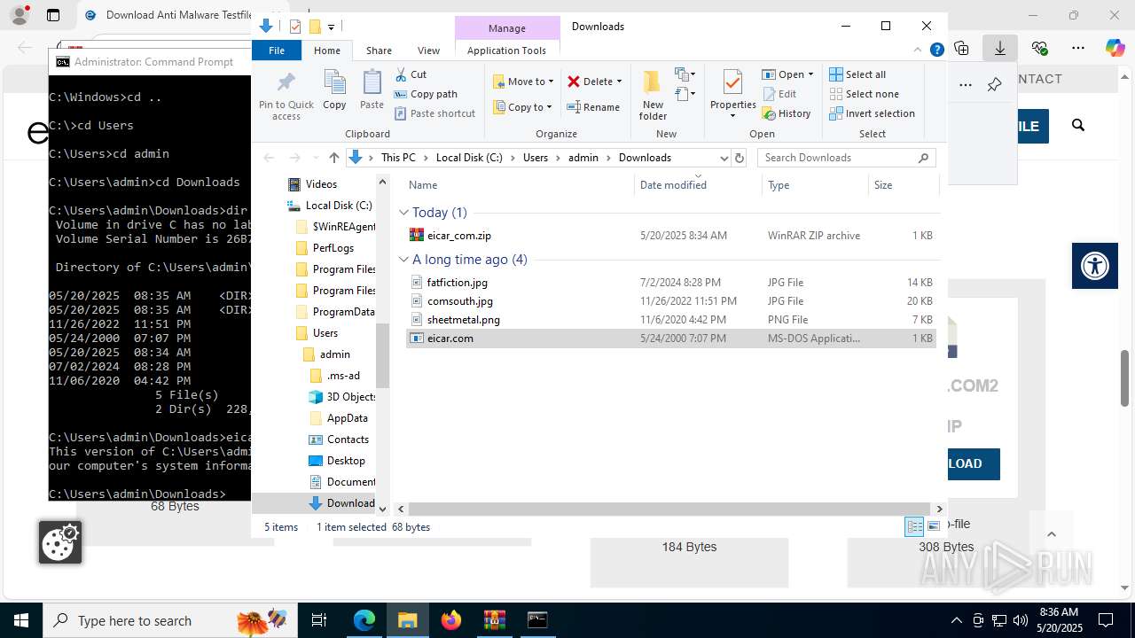This screenshot has height=638, width=1135.
Task: Sort by Type column header
Action: pyautogui.click(x=815, y=185)
